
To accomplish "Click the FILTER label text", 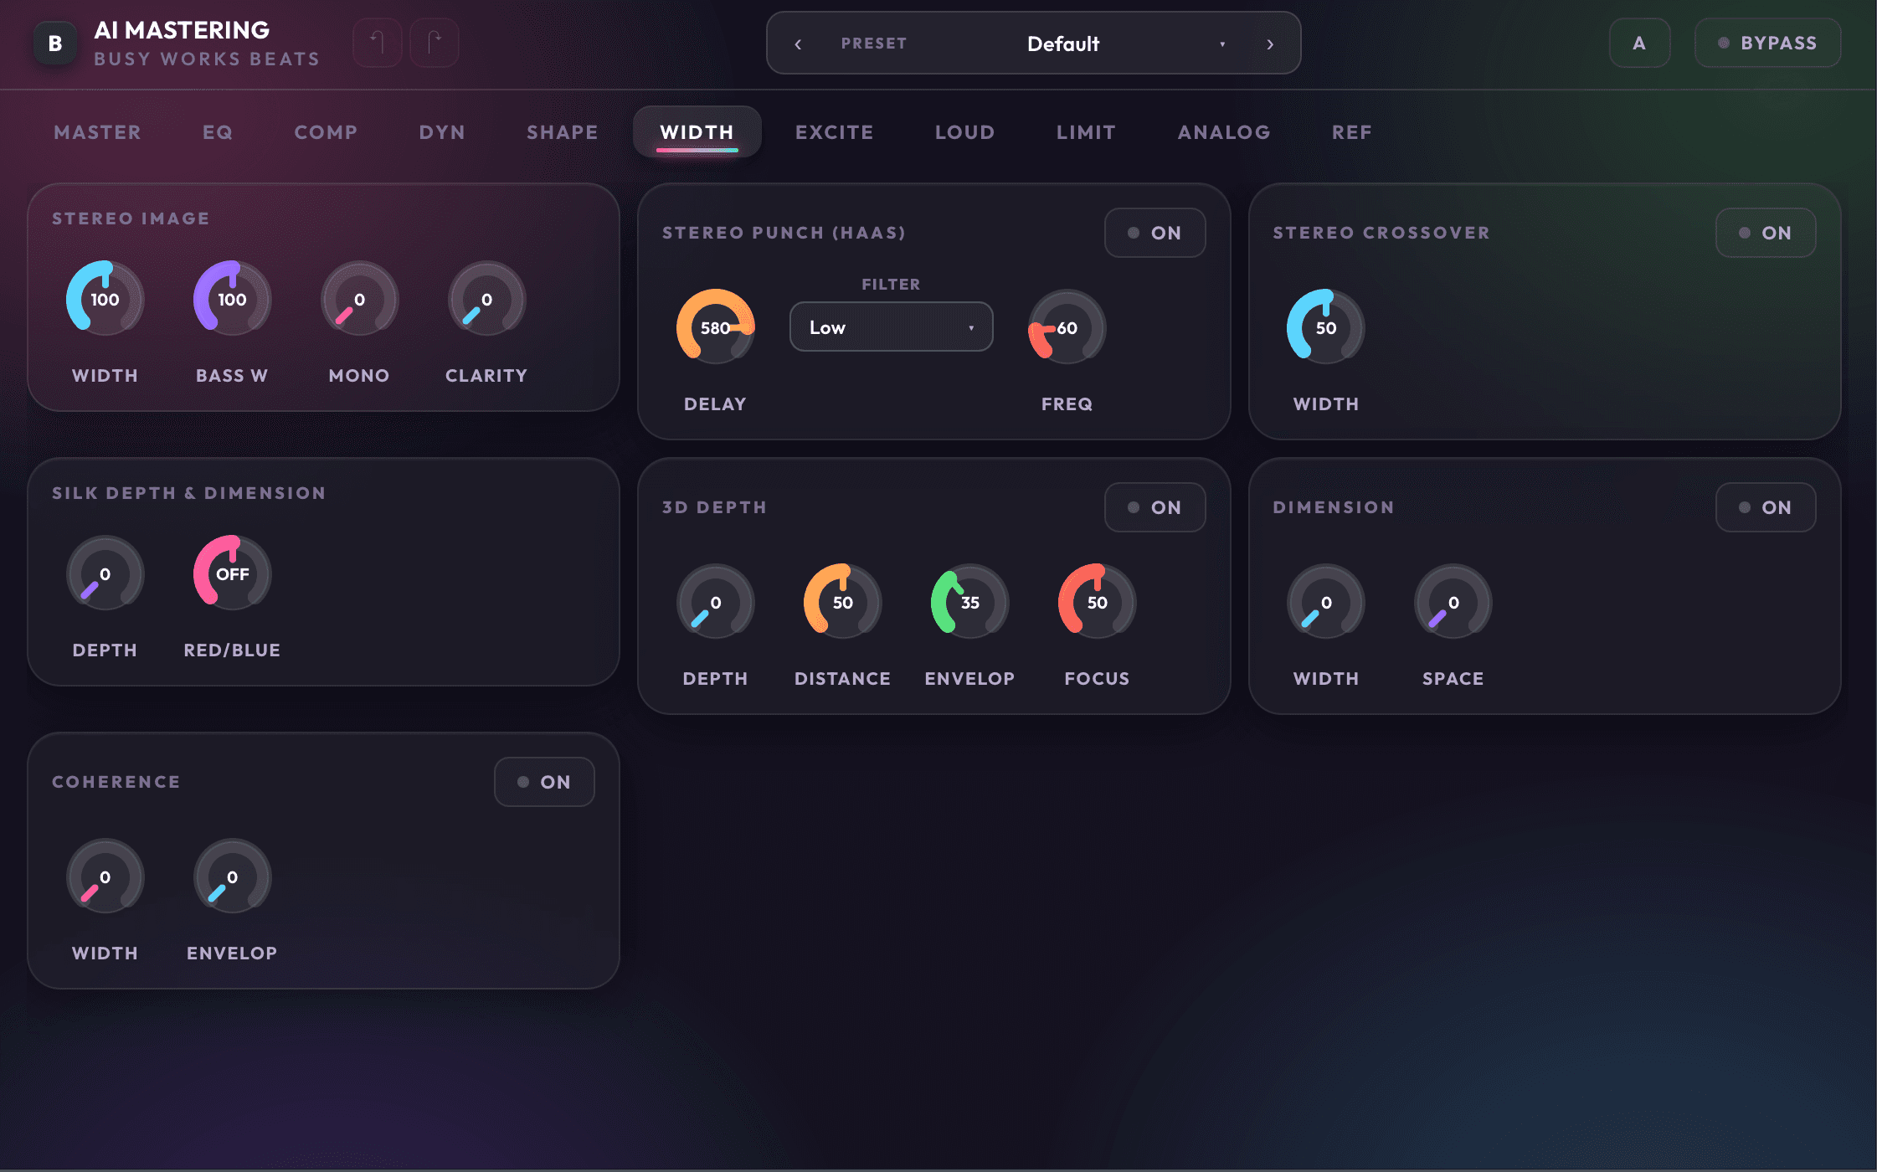I will tap(891, 285).
